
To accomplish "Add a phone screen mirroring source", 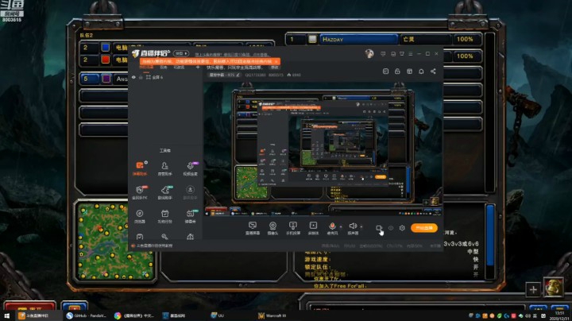I will pyautogui.click(x=293, y=228).
